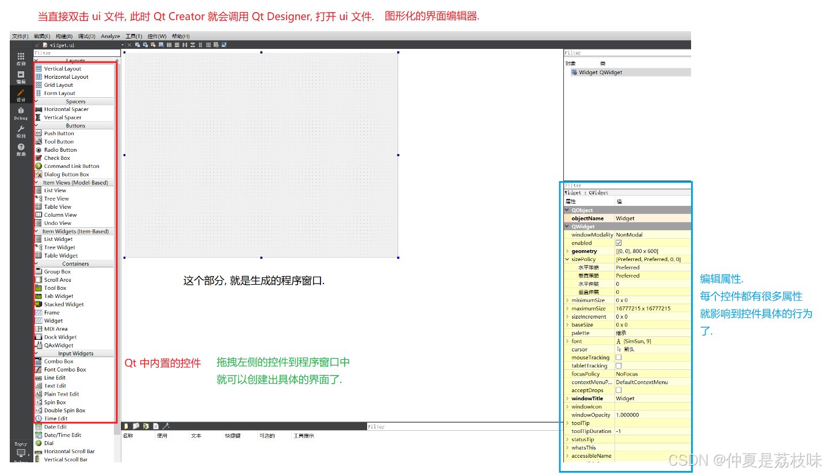Click the action editor Filter field
The image size is (824, 475).
(465, 426)
